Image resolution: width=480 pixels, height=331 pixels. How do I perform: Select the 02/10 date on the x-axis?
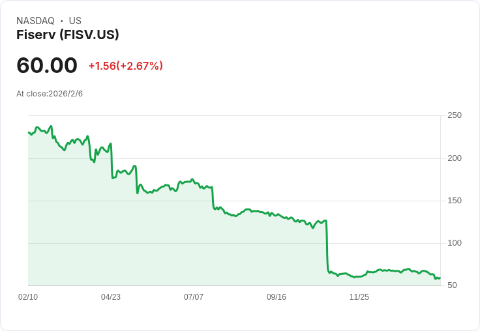(28, 297)
